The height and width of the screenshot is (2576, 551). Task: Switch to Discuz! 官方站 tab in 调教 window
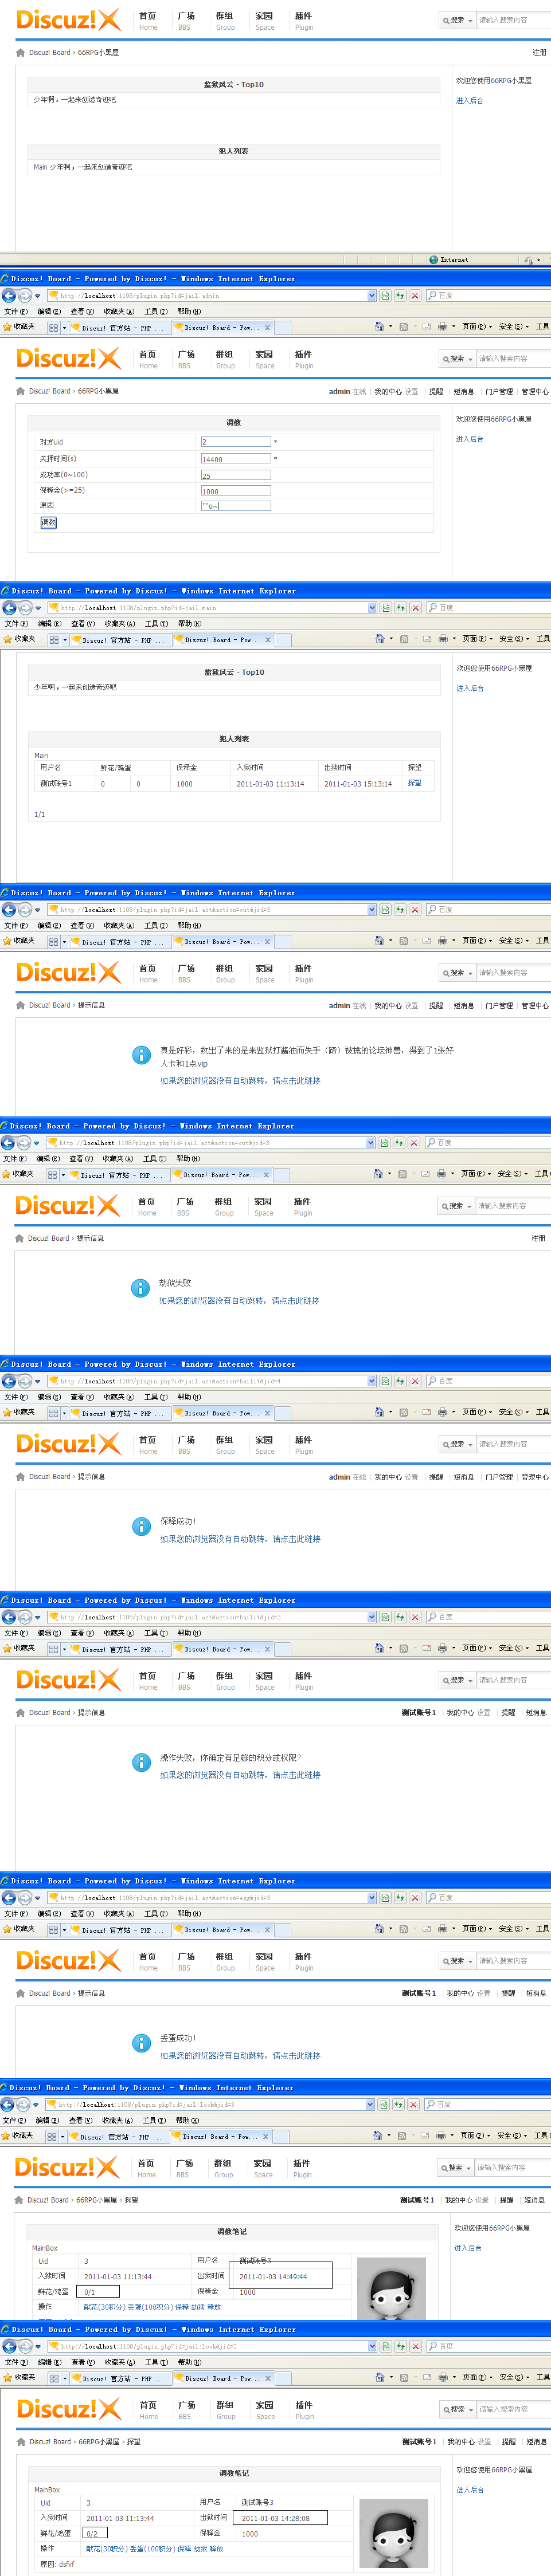(x=119, y=327)
